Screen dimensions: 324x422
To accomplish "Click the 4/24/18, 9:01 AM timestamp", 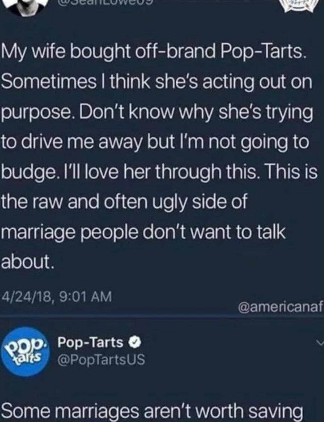I will click(x=57, y=295).
